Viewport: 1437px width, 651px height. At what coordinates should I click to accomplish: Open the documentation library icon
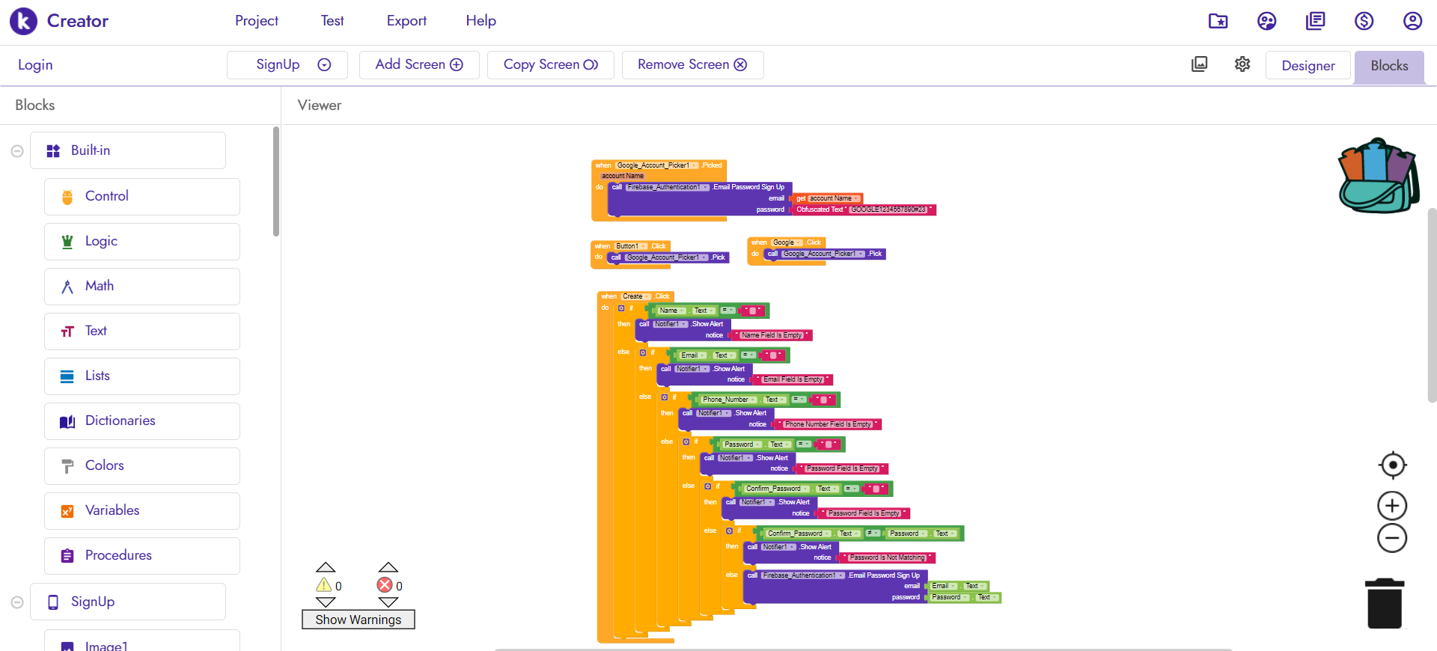tap(1315, 21)
